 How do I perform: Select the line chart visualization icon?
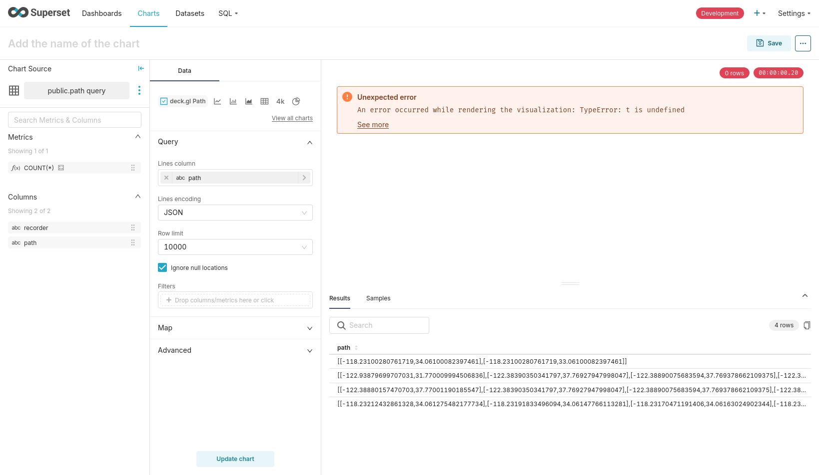[x=217, y=101]
